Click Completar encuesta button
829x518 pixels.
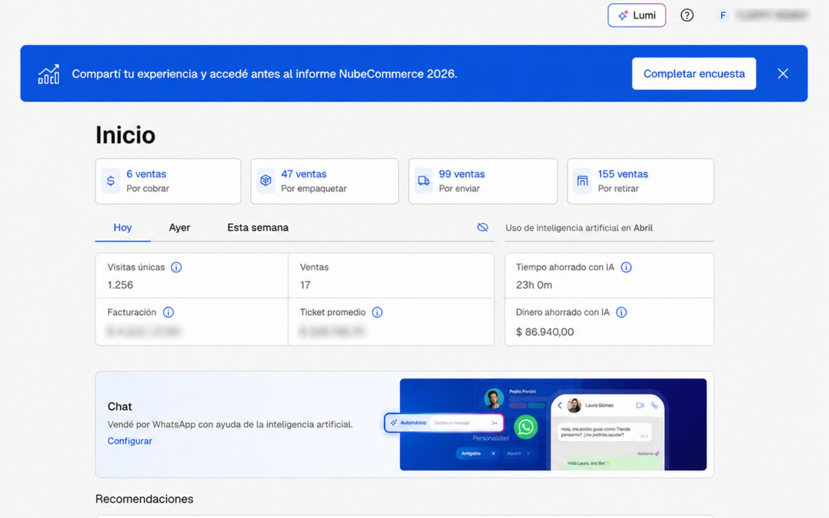pyautogui.click(x=694, y=74)
